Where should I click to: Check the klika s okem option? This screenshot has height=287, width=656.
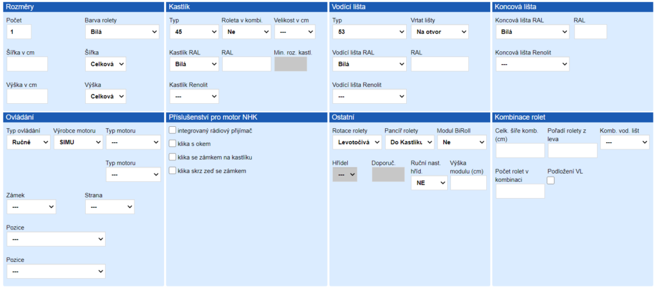(x=172, y=143)
